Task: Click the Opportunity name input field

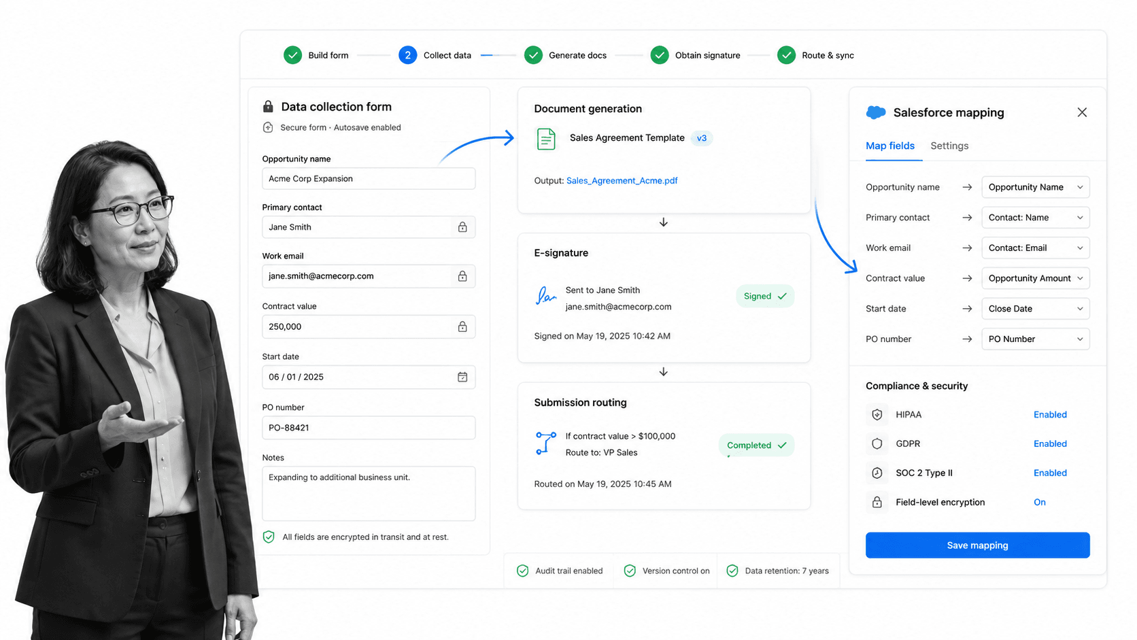Action: point(369,178)
